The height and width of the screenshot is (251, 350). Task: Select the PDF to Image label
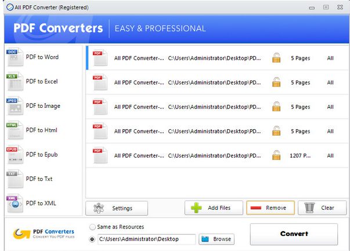coord(43,106)
